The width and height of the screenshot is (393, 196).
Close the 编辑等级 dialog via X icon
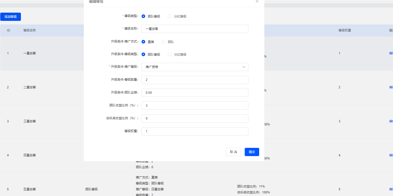click(x=257, y=2)
